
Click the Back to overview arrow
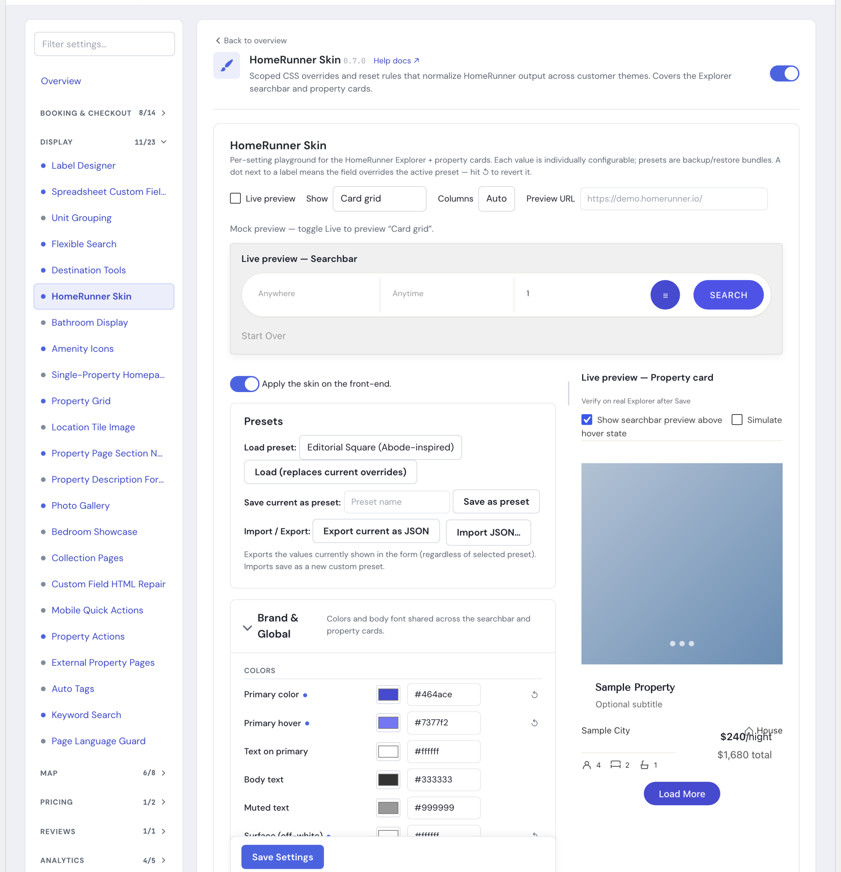coord(218,41)
